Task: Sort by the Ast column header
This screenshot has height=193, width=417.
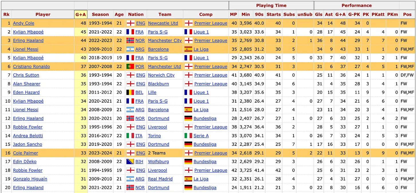Action: click(329, 14)
